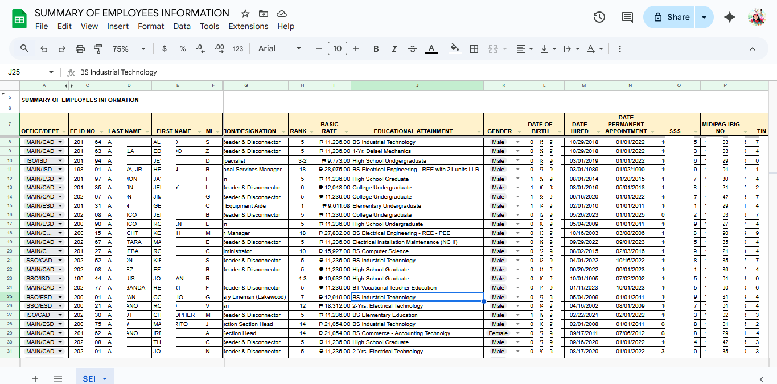Toggle italic text formatting
The image size is (777, 384).
coord(394,49)
